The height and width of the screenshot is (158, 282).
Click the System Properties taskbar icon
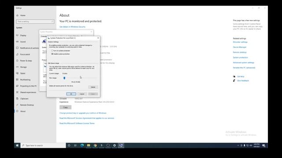coord(121,145)
